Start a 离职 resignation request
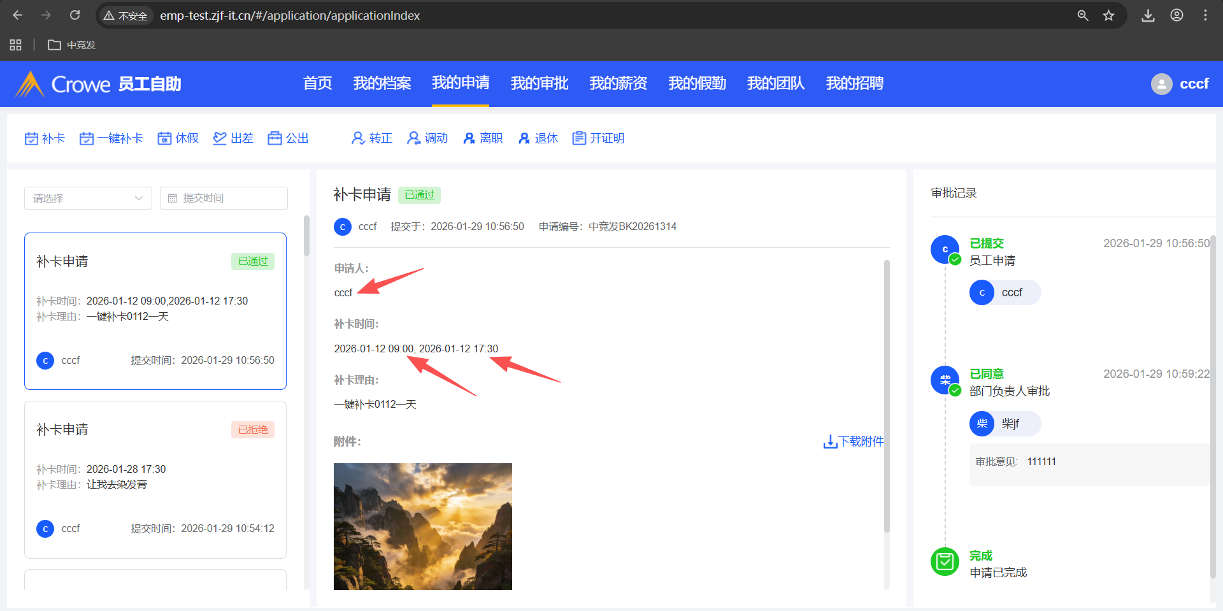The width and height of the screenshot is (1223, 611). [x=483, y=138]
